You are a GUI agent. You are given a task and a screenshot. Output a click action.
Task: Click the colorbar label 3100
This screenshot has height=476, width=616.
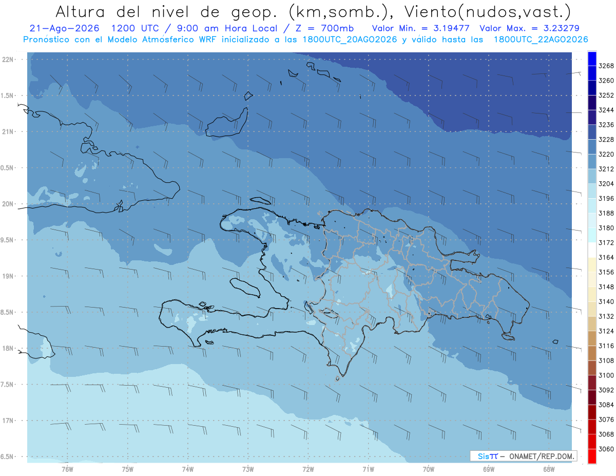(606, 375)
